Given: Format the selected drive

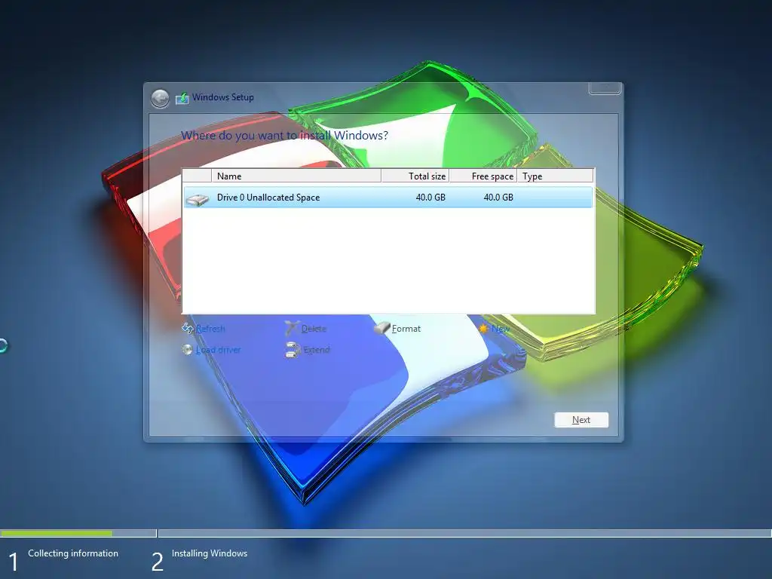Looking at the screenshot, I should click(x=406, y=329).
